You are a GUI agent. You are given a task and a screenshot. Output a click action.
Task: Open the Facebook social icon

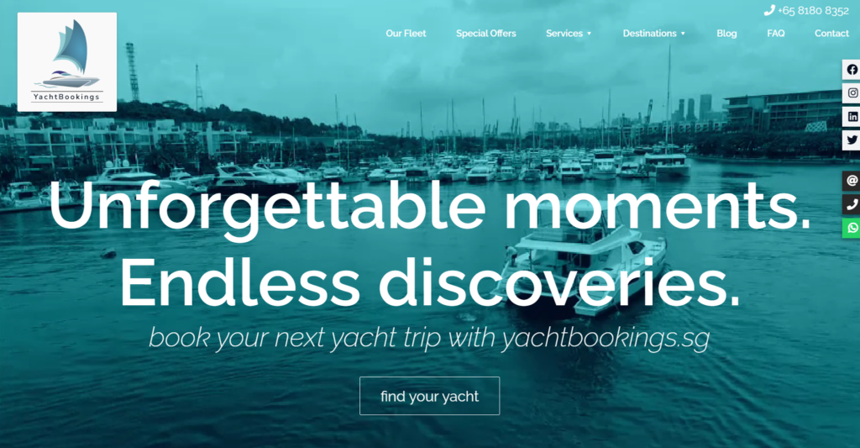click(852, 70)
